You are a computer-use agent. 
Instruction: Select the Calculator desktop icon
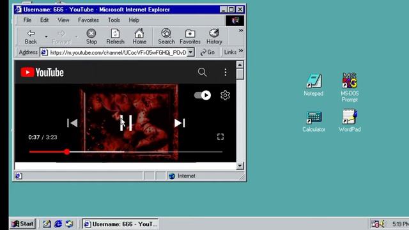click(314, 121)
